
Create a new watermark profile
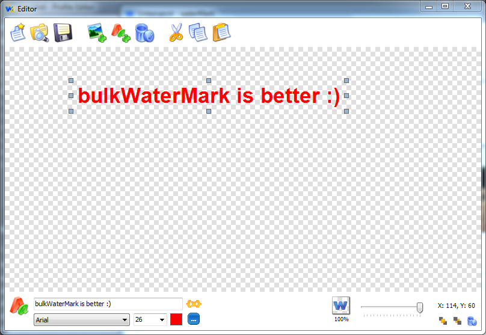click(x=18, y=32)
